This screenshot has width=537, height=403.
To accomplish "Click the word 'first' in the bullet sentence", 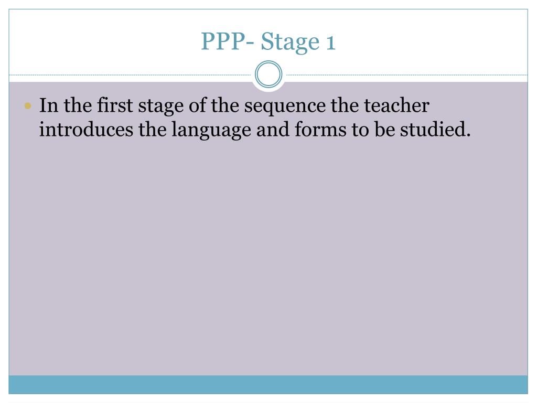I will point(115,105).
